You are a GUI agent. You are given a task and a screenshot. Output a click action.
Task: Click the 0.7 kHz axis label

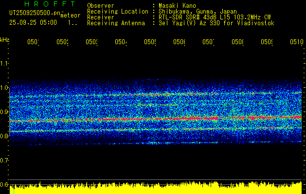pos(4,161)
